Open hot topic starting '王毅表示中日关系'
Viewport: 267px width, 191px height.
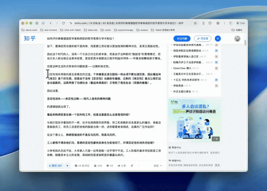(x=188, y=74)
